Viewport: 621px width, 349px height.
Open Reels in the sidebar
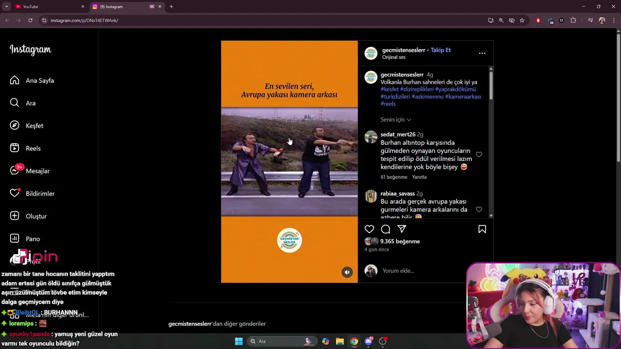point(26,148)
